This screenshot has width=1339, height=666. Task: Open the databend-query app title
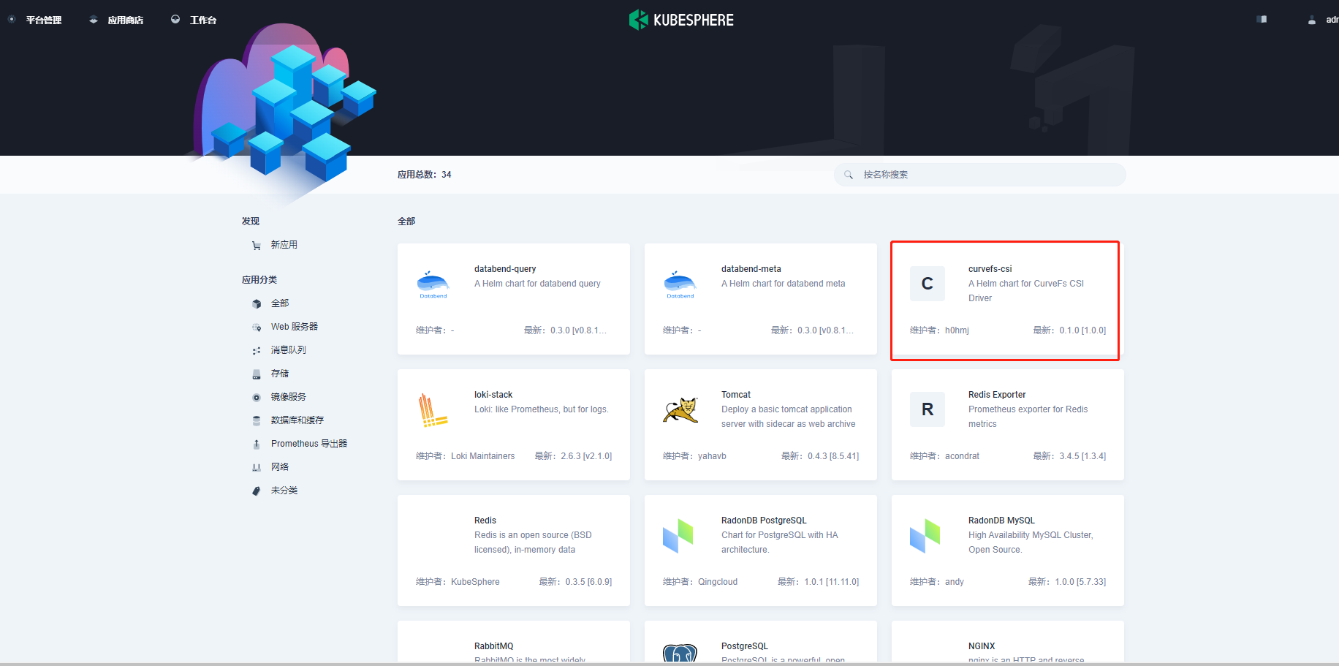click(x=505, y=269)
